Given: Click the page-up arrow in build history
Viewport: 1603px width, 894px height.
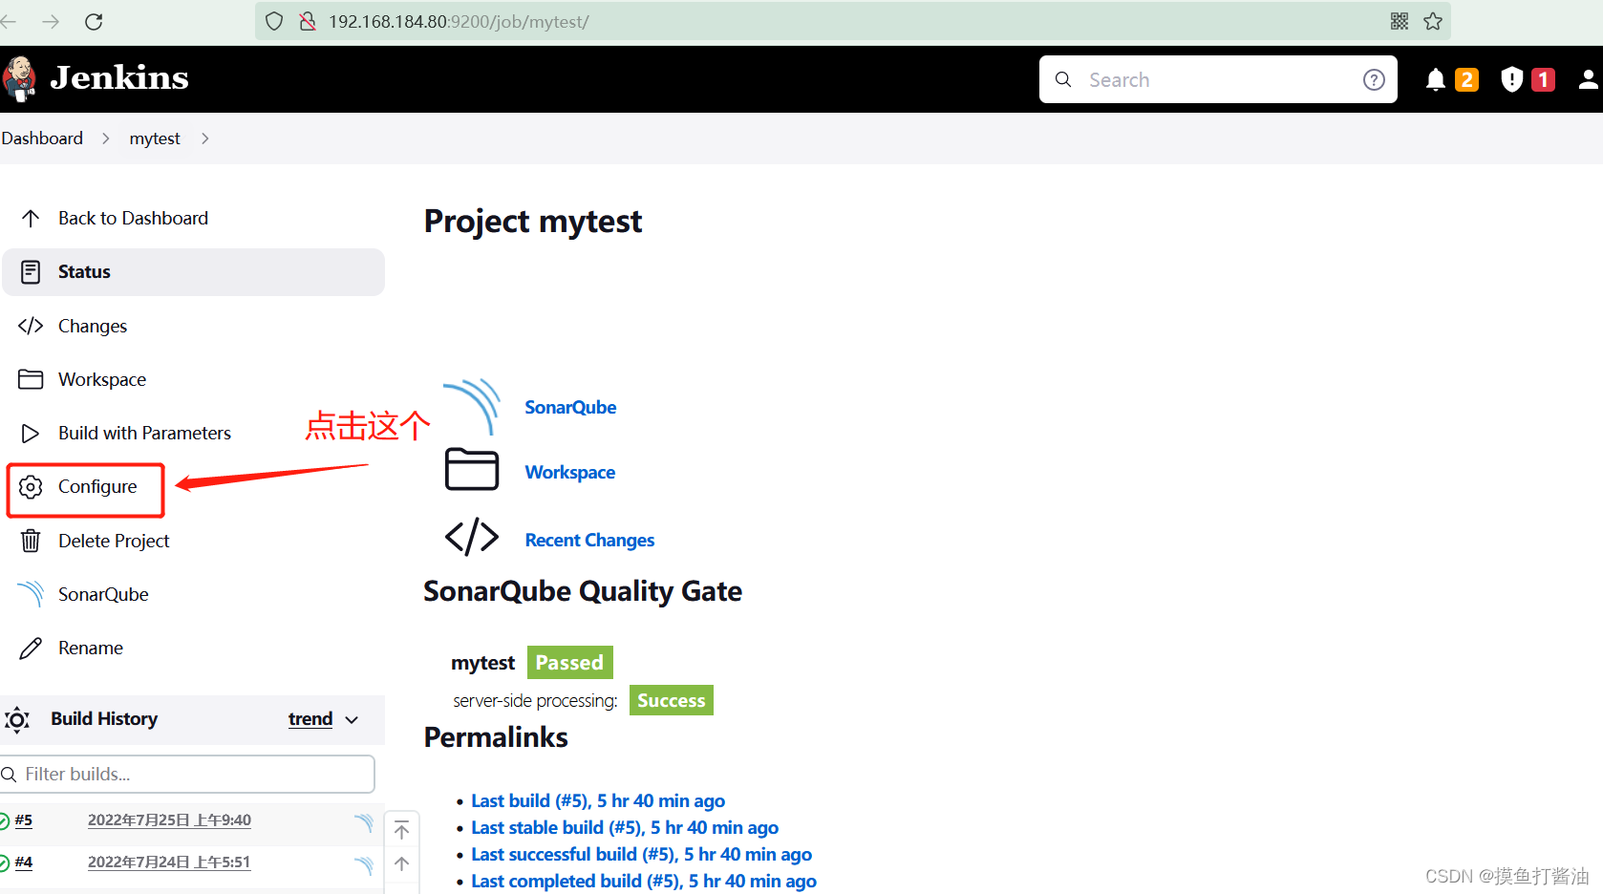Looking at the screenshot, I should tap(402, 864).
